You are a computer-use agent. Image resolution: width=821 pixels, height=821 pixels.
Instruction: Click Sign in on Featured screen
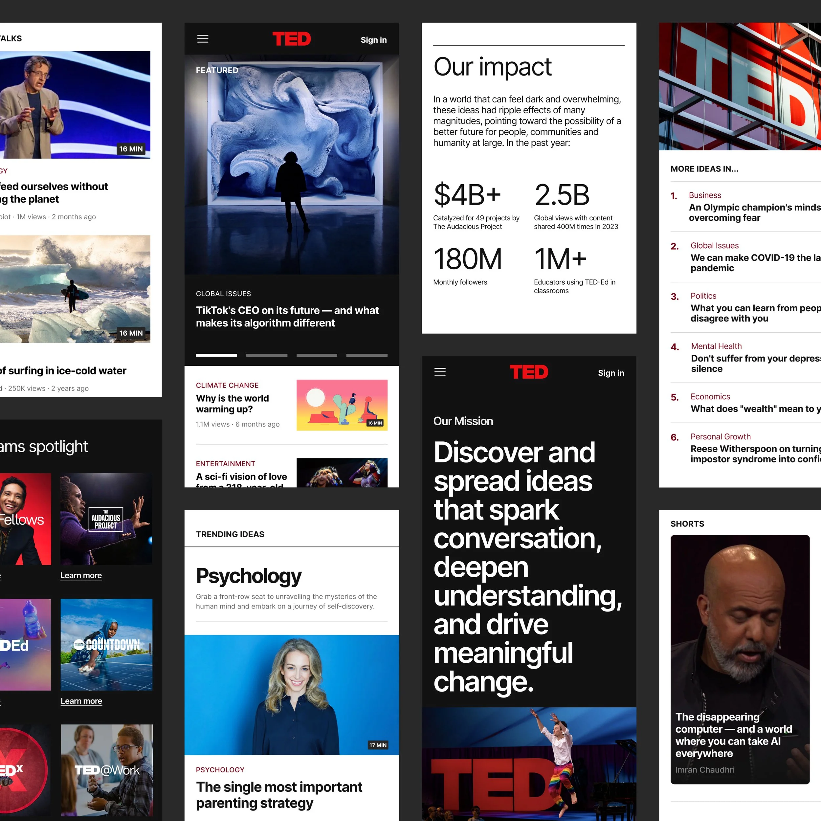tap(373, 40)
